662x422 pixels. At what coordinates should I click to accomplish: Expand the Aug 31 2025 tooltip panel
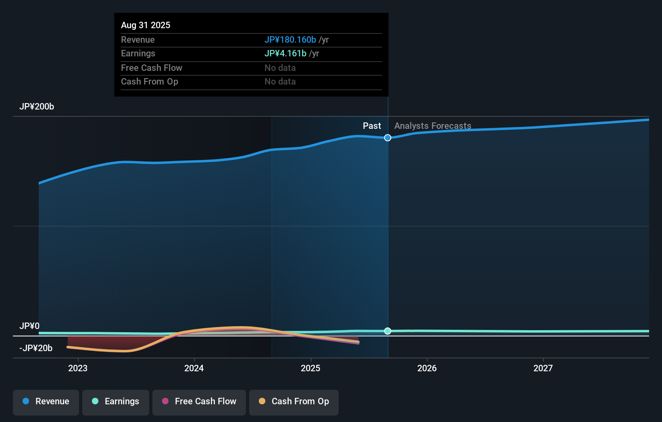click(x=146, y=25)
